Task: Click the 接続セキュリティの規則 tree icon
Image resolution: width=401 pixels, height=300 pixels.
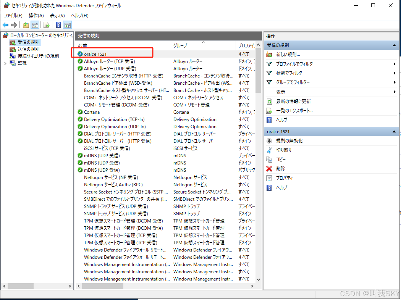Action: pyautogui.click(x=13, y=56)
